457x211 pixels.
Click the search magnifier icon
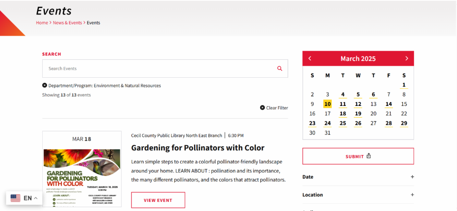pyautogui.click(x=280, y=69)
